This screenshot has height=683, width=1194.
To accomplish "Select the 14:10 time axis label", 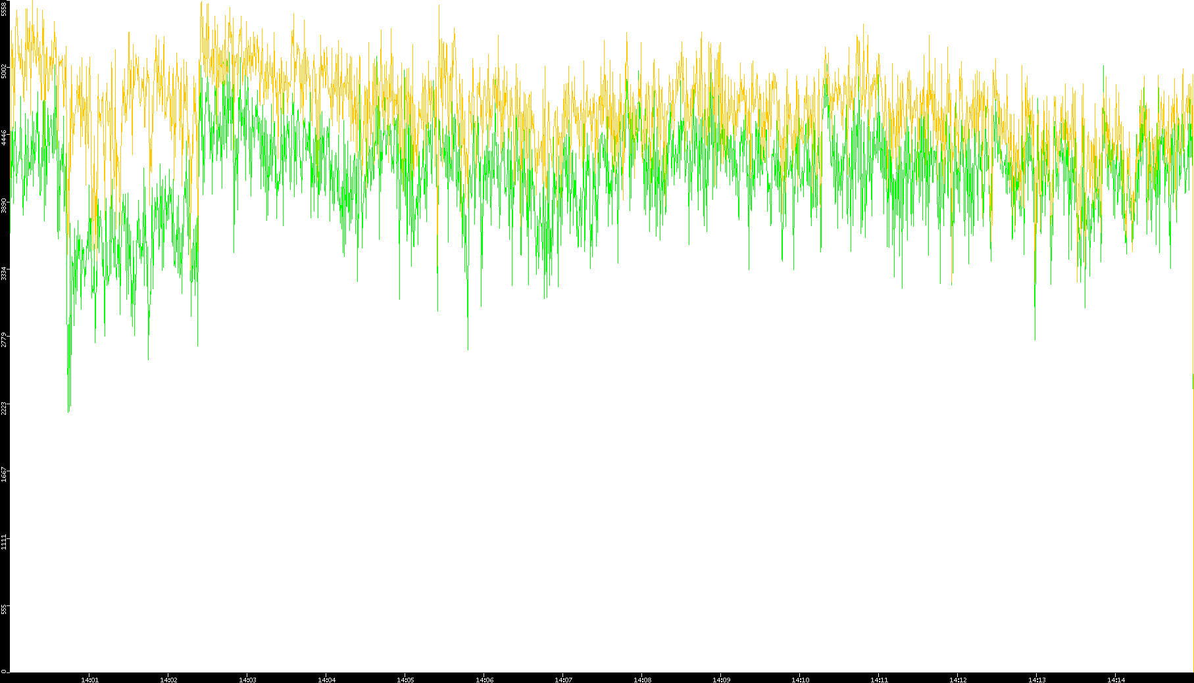I will (800, 680).
